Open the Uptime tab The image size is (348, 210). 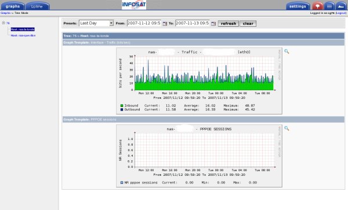tap(37, 6)
